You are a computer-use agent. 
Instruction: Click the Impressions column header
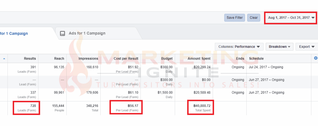88,58
